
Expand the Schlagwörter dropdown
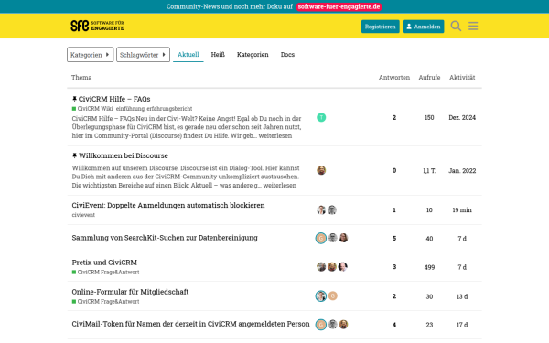[143, 55]
